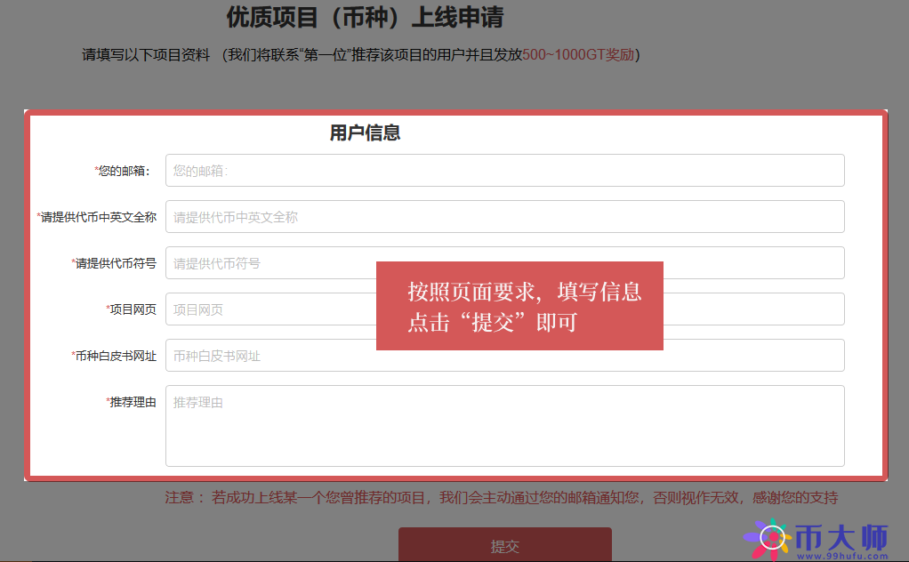Click the 您的邮箱 email input field
Viewport: 909px width, 562px height.
[x=503, y=170]
